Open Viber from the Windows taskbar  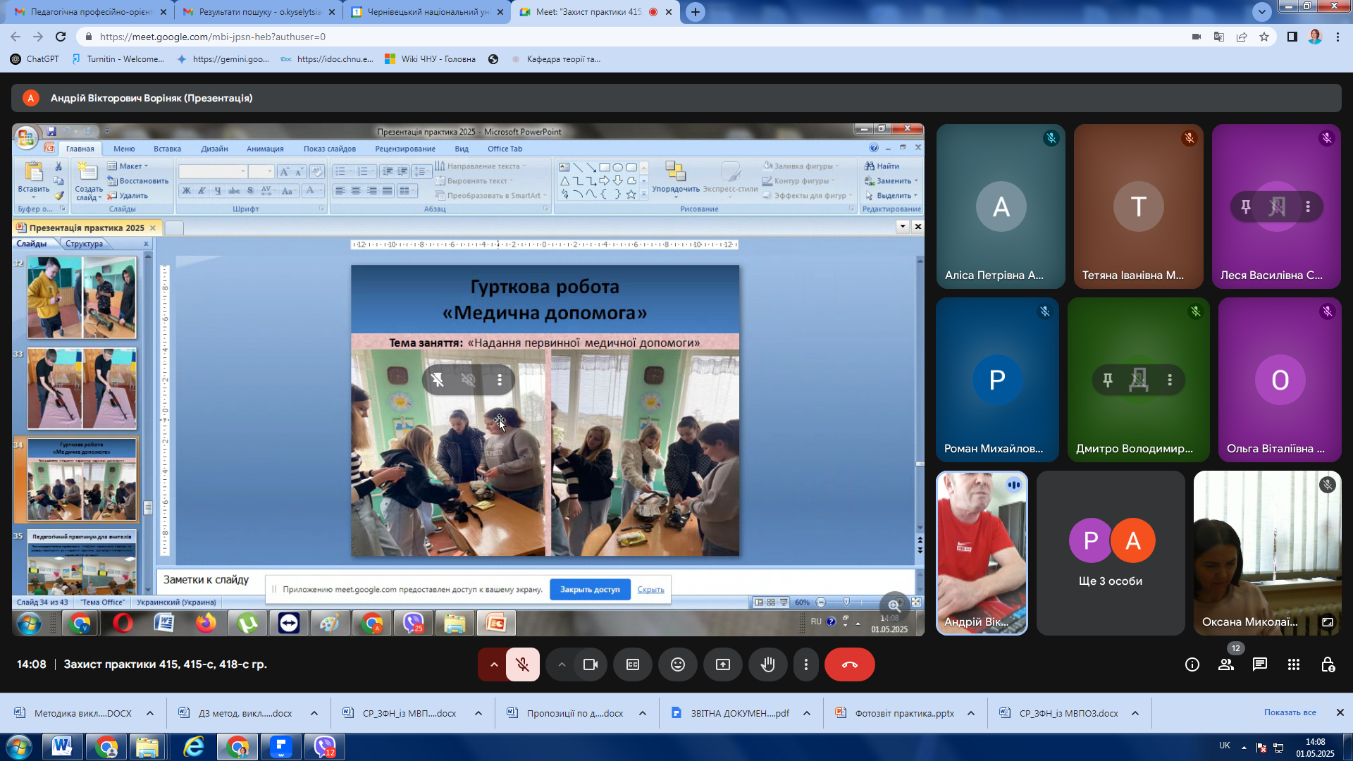point(325,747)
